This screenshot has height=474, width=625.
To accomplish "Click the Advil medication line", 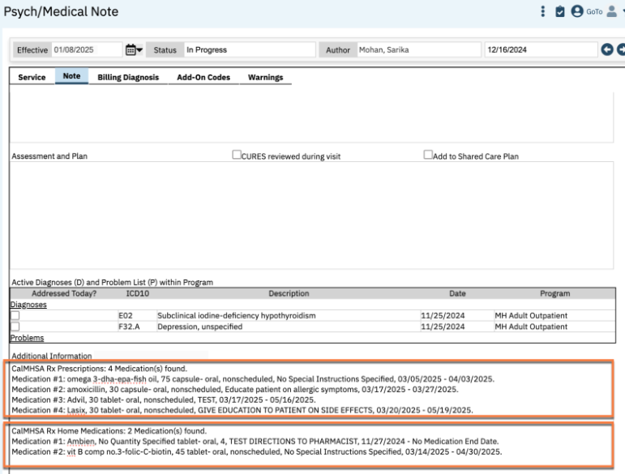I will (x=164, y=399).
